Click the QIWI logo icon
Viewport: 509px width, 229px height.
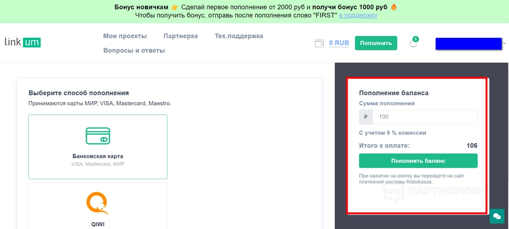(x=98, y=203)
